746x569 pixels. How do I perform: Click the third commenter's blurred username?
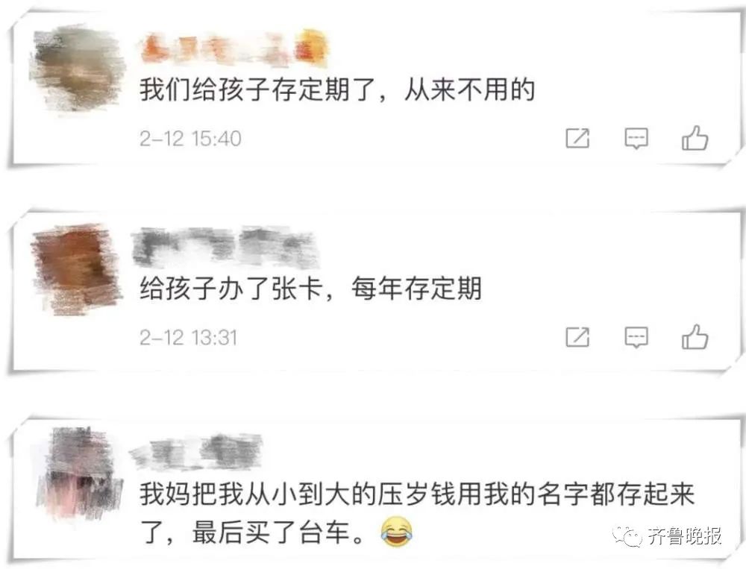pyautogui.click(x=196, y=451)
